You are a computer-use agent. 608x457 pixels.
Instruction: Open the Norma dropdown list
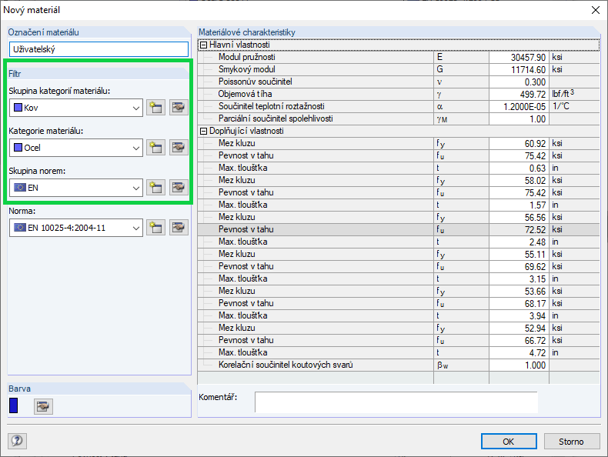tap(136, 227)
